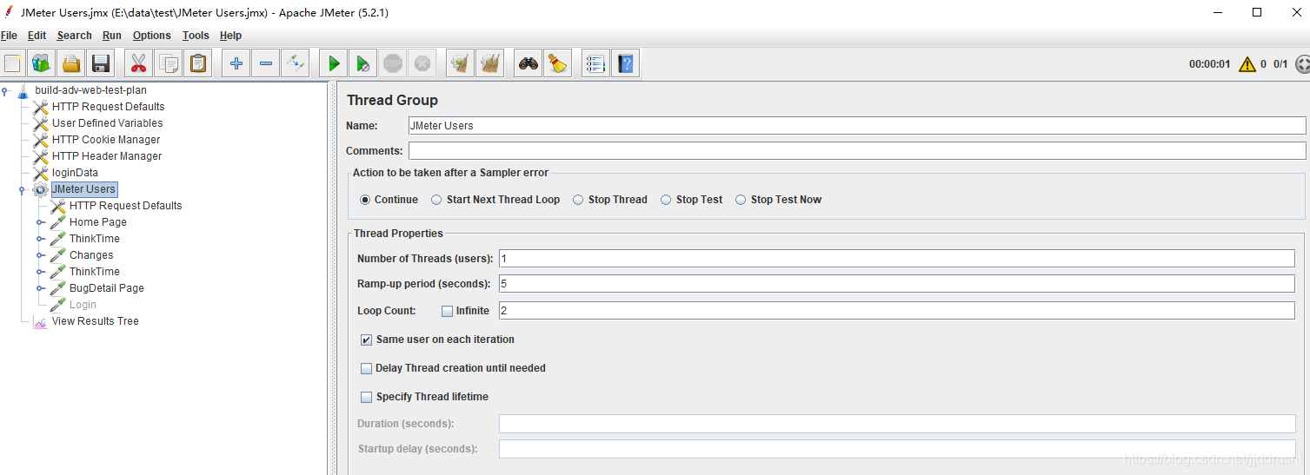The width and height of the screenshot is (1310, 475).
Task: Click the Startup delay (seconds) field
Action: click(x=897, y=449)
